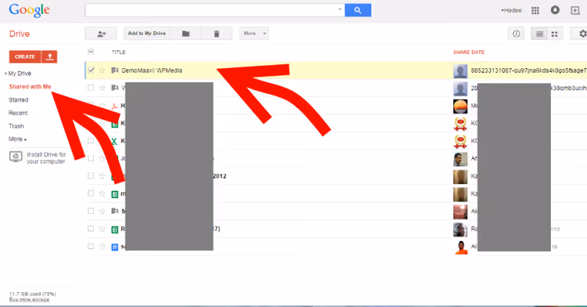
Task: Open Starred in the sidebar
Action: 18,100
